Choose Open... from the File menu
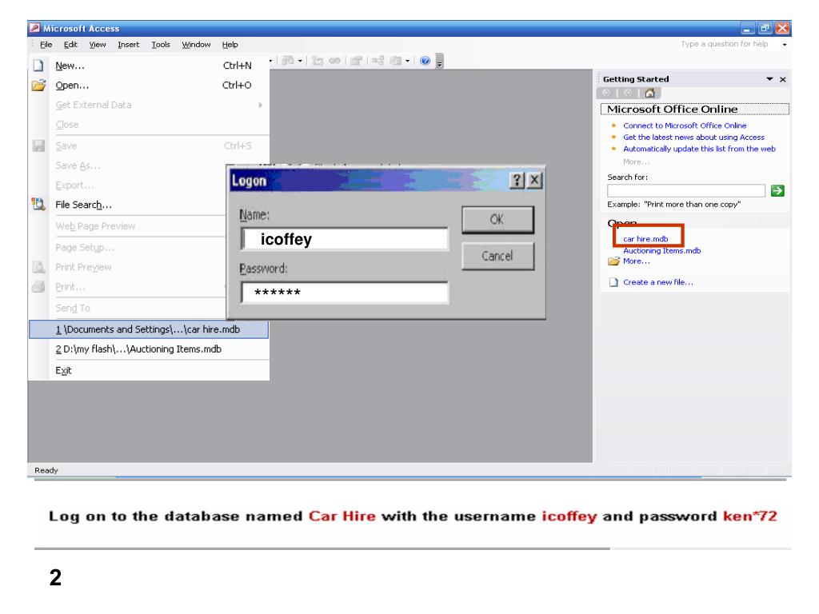This screenshot has height=614, width=819. pyautogui.click(x=149, y=85)
